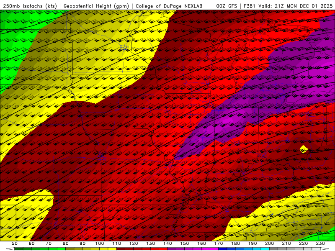Click the legend value 180

(x=235, y=243)
